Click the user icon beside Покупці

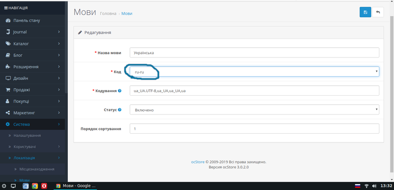click(x=8, y=101)
